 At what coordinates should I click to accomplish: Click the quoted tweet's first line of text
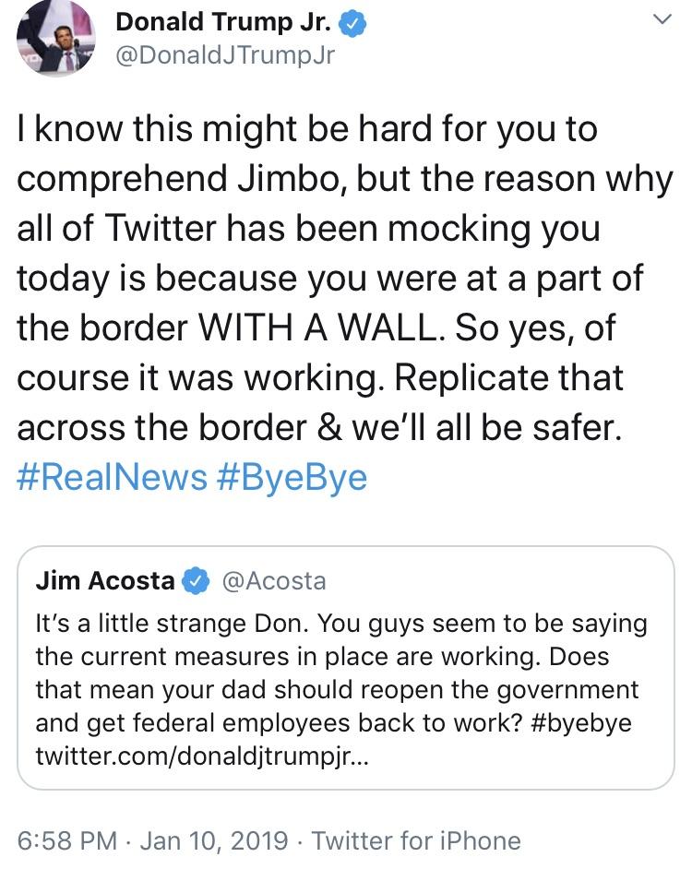[341, 624]
